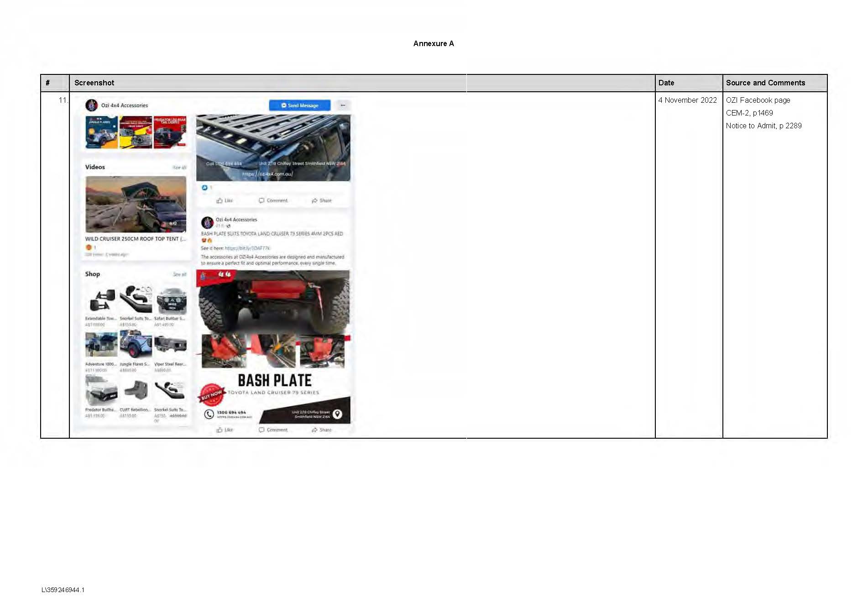This screenshot has height=614, width=868.
Task: Open the Viper Steel Rear bar shop item
Action: coord(170,351)
